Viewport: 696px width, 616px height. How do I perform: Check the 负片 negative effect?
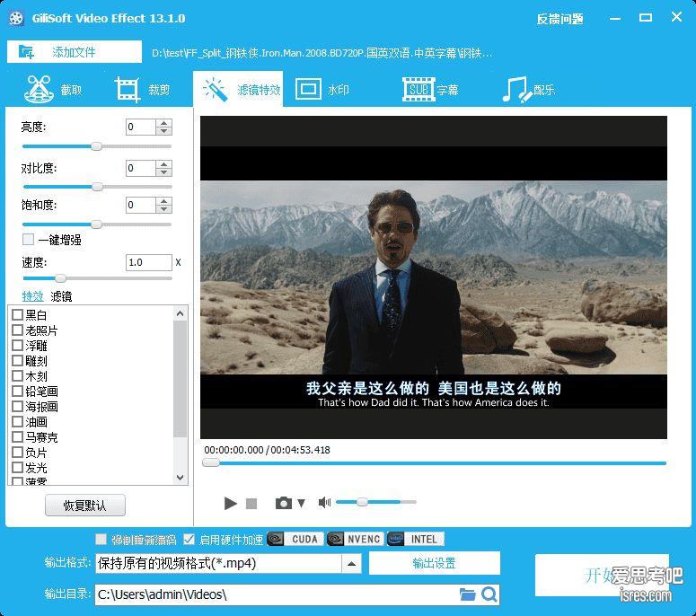(x=17, y=453)
